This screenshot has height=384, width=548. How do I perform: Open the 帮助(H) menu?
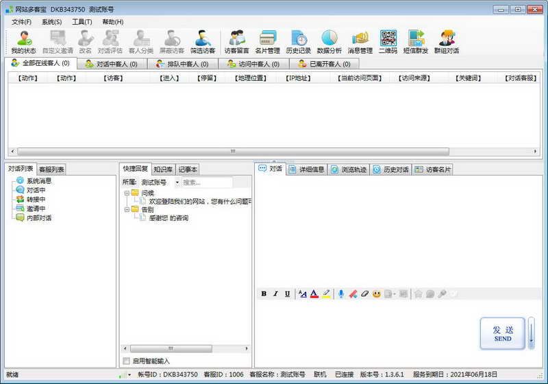(112, 22)
